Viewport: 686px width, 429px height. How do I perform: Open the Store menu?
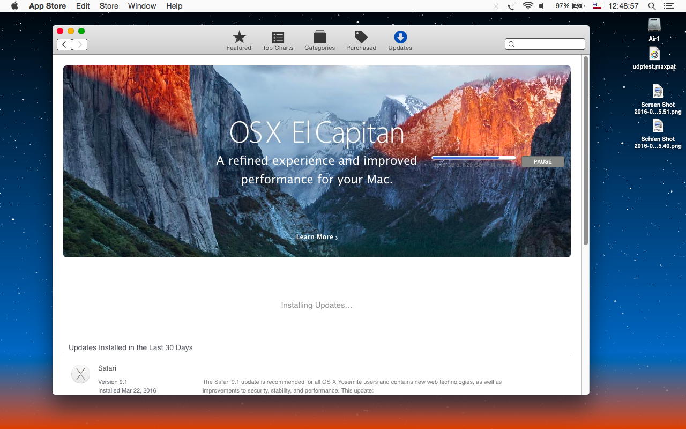click(109, 6)
